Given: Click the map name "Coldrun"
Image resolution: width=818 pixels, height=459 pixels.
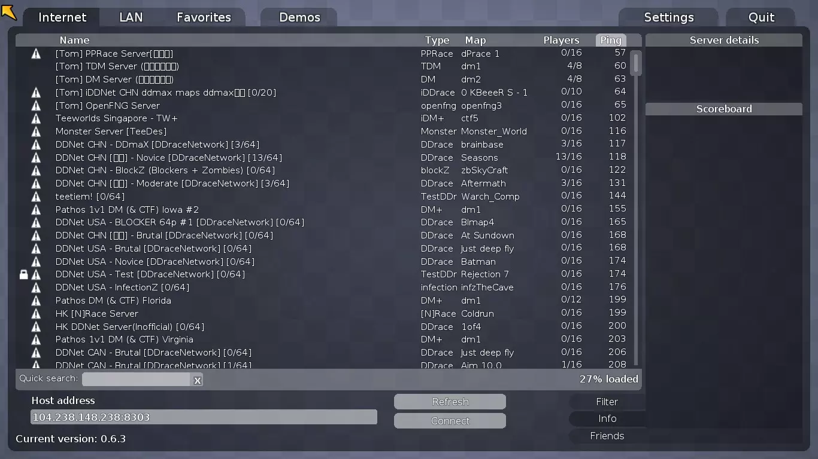Looking at the screenshot, I should point(478,314).
